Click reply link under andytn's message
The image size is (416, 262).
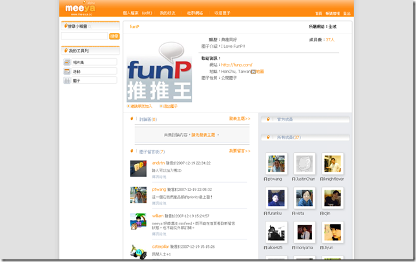click(159, 177)
